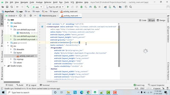Screen dimensions: 170x95
Task: Debug app bug icon
Action: 81,7
